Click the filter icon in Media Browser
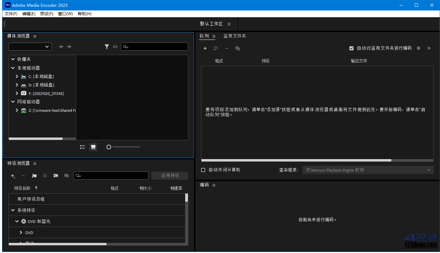This screenshot has width=440, height=253. pos(107,47)
